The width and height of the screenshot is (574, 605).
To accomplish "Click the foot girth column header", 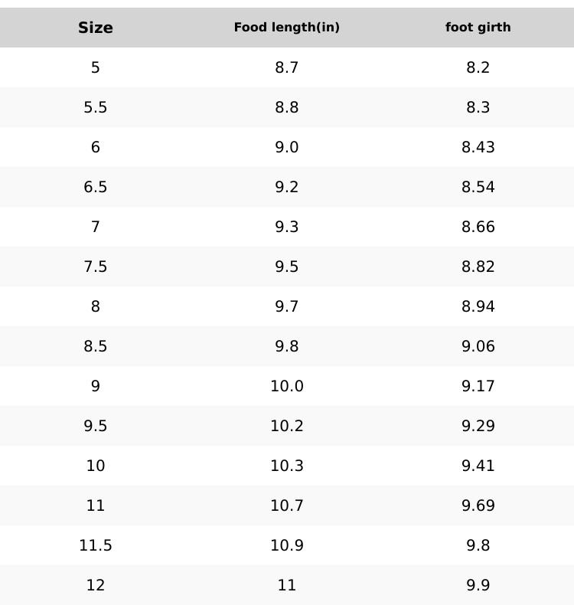I will tap(478, 28).
